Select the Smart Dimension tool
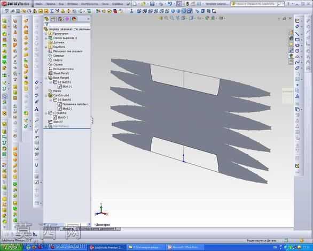Screen dimensions: 313x251 (297, 27)
